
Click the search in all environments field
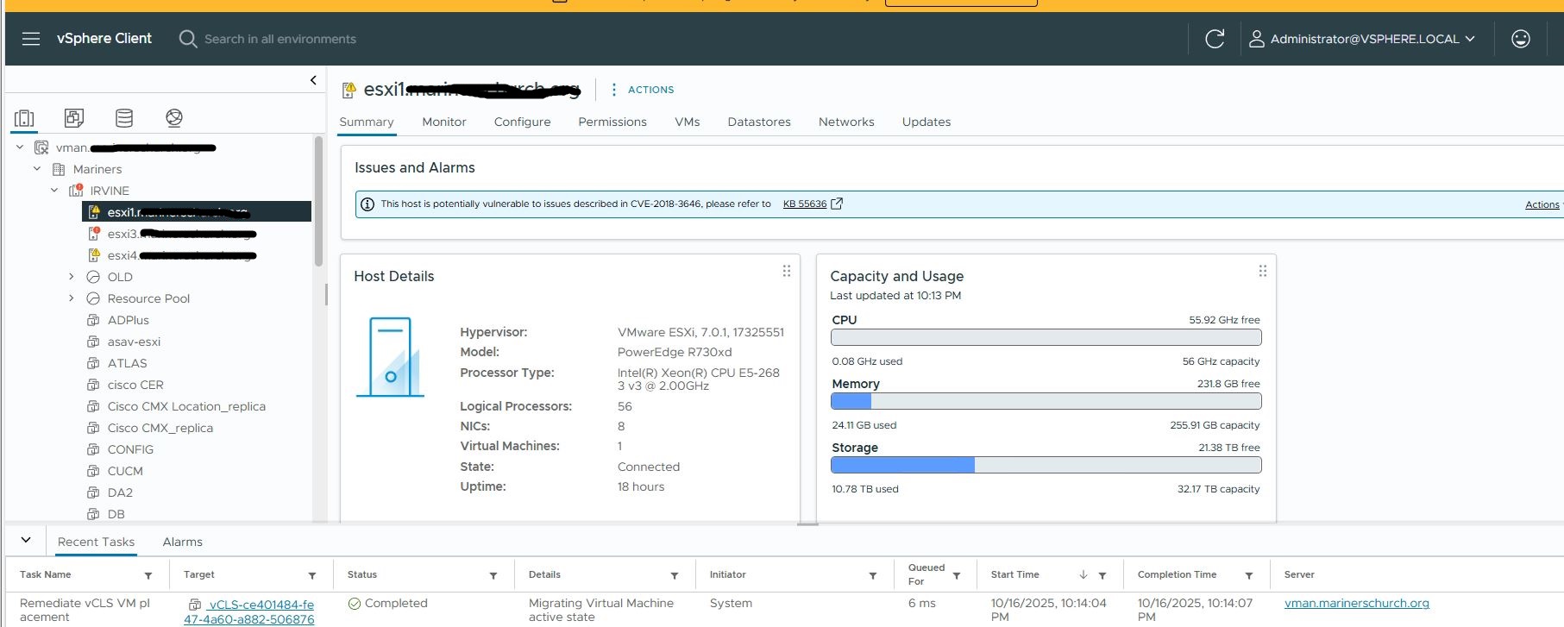coord(280,39)
